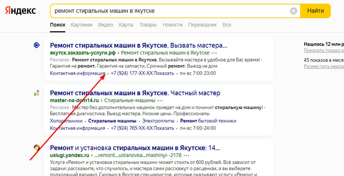Open master-na-dom14.ru domain link

click(x=74, y=101)
